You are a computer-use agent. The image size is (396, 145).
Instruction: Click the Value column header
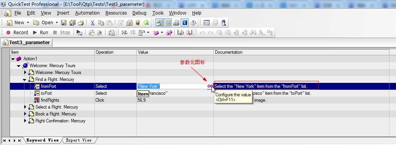pos(175,52)
